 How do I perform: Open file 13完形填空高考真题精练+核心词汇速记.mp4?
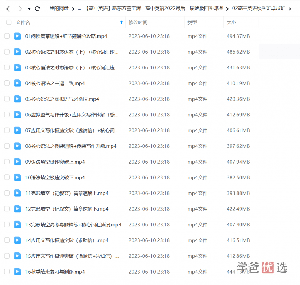coord(73,225)
